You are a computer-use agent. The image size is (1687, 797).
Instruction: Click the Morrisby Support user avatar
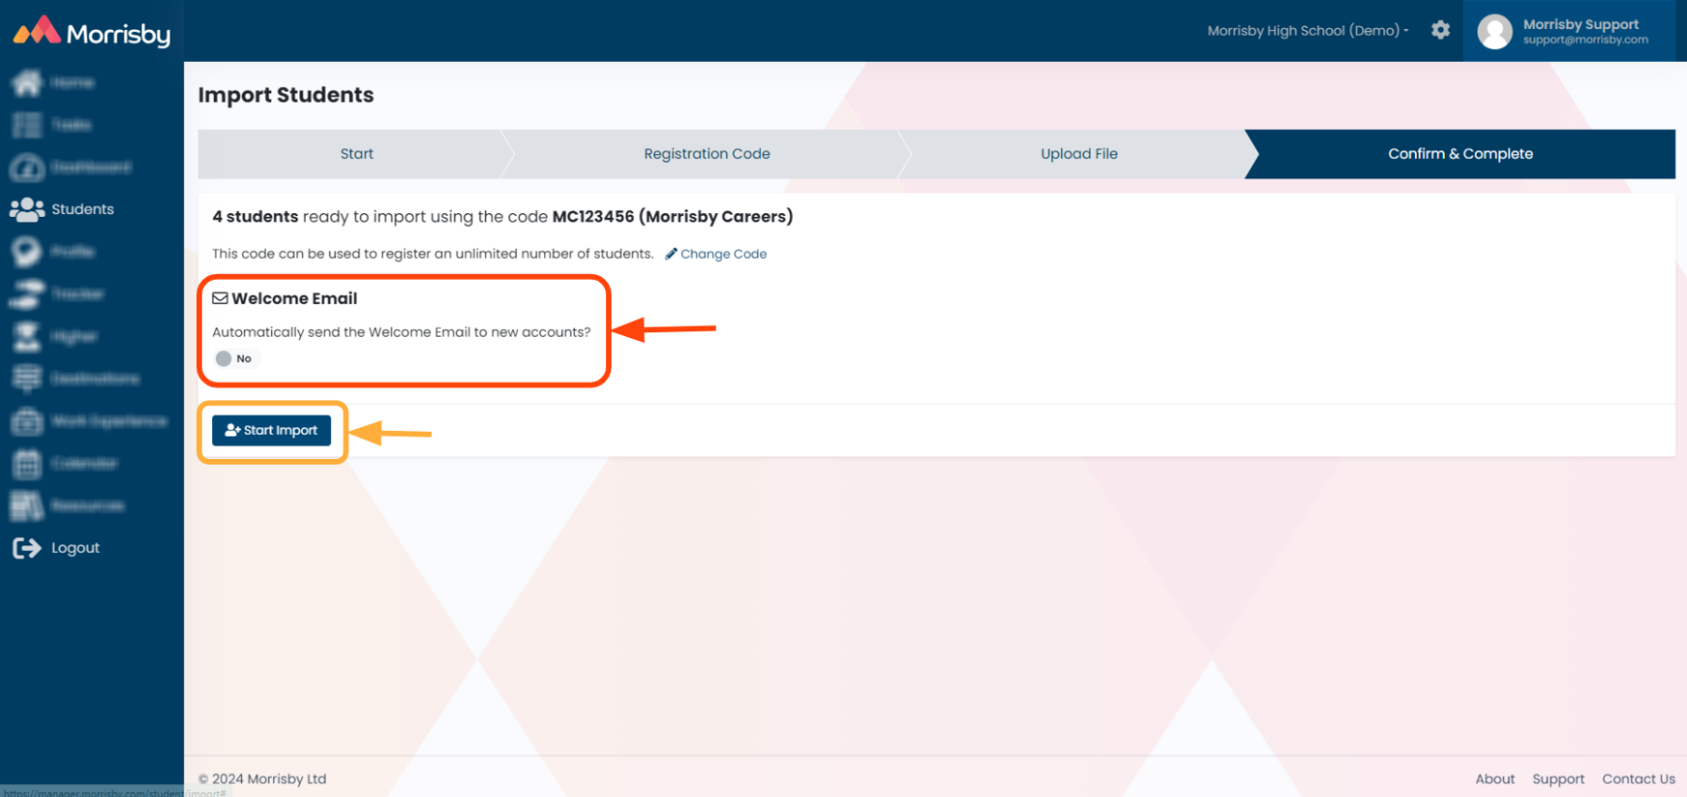coord(1495,31)
